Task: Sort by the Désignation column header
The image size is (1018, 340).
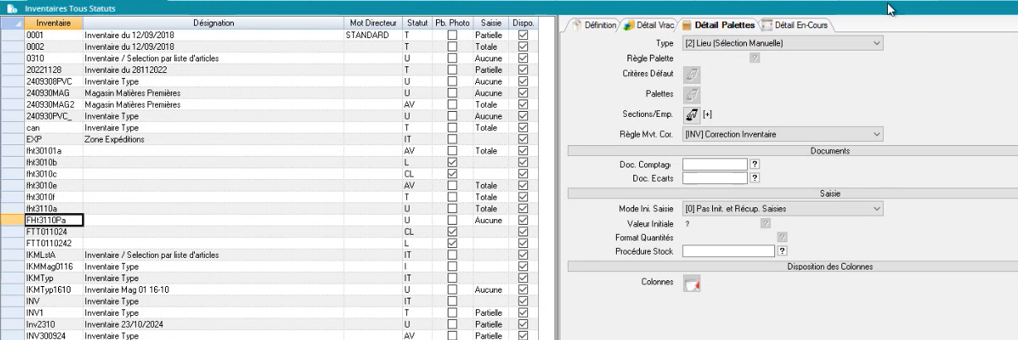Action: point(213,22)
